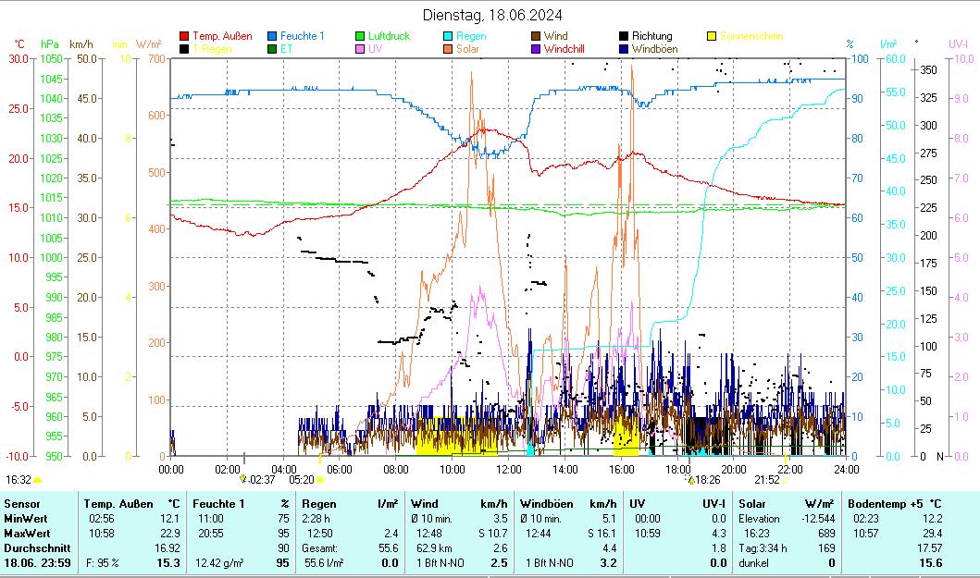The width and height of the screenshot is (980, 578).
Task: Click the Solar table header
Action: pyautogui.click(x=751, y=504)
